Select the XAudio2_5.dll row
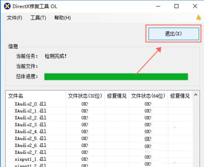The image size is (204, 167). click(x=99, y=138)
